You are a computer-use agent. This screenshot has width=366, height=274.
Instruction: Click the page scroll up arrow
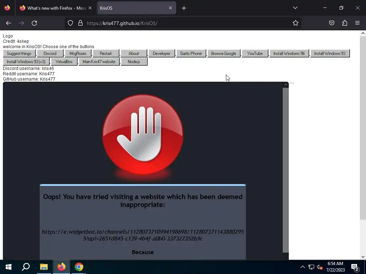[x=363, y=33]
